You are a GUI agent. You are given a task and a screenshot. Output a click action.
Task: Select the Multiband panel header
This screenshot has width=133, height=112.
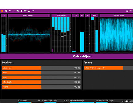coord(61,15)
